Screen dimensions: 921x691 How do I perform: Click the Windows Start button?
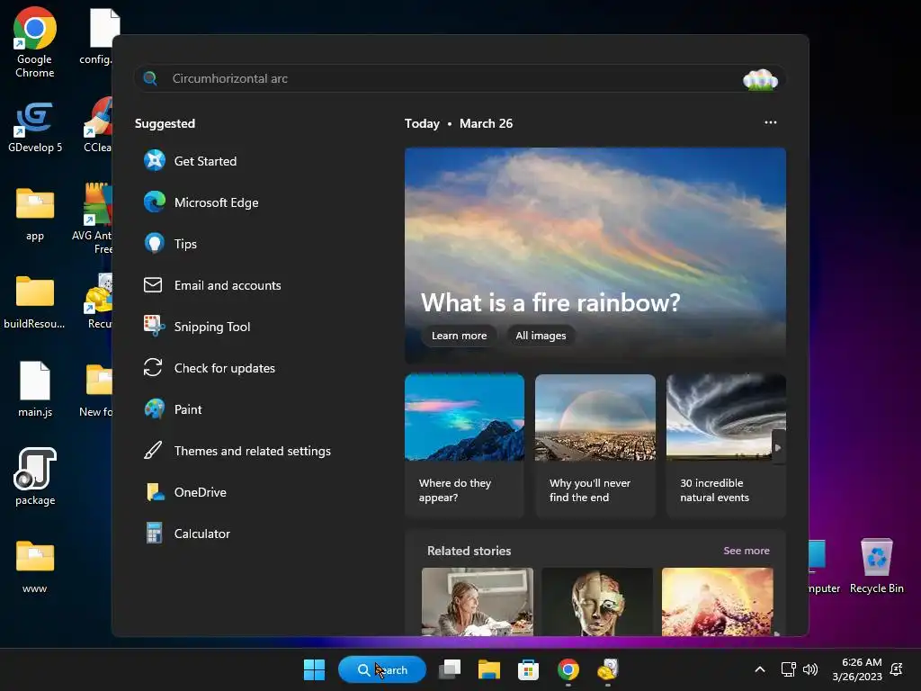tap(314, 669)
